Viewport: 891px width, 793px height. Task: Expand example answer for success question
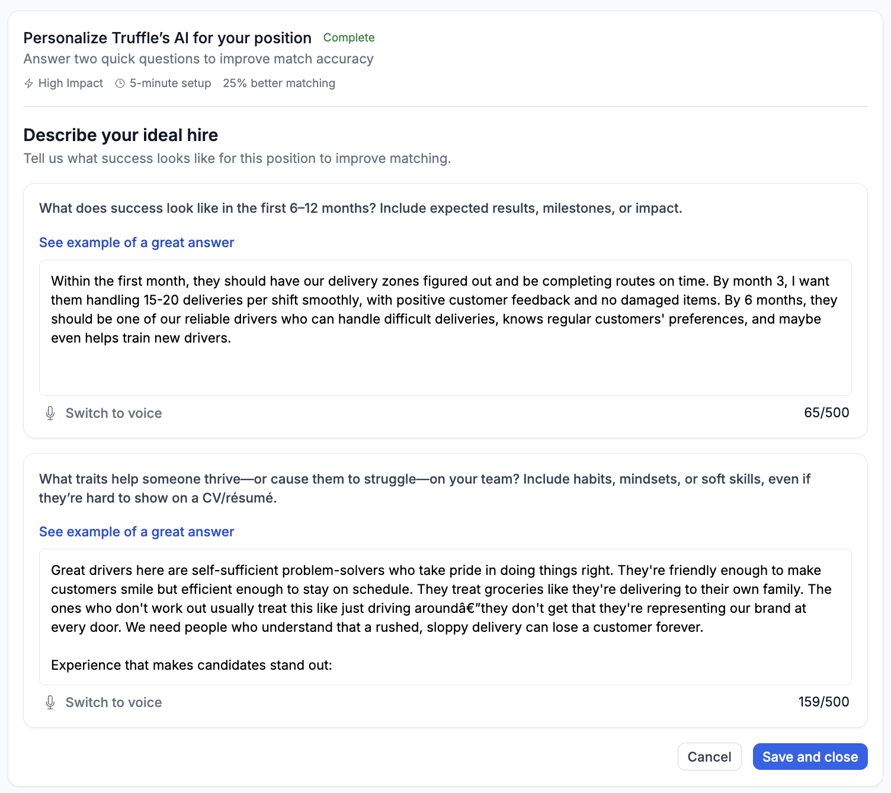pos(137,242)
